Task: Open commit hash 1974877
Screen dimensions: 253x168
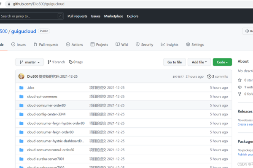Action: (178, 77)
